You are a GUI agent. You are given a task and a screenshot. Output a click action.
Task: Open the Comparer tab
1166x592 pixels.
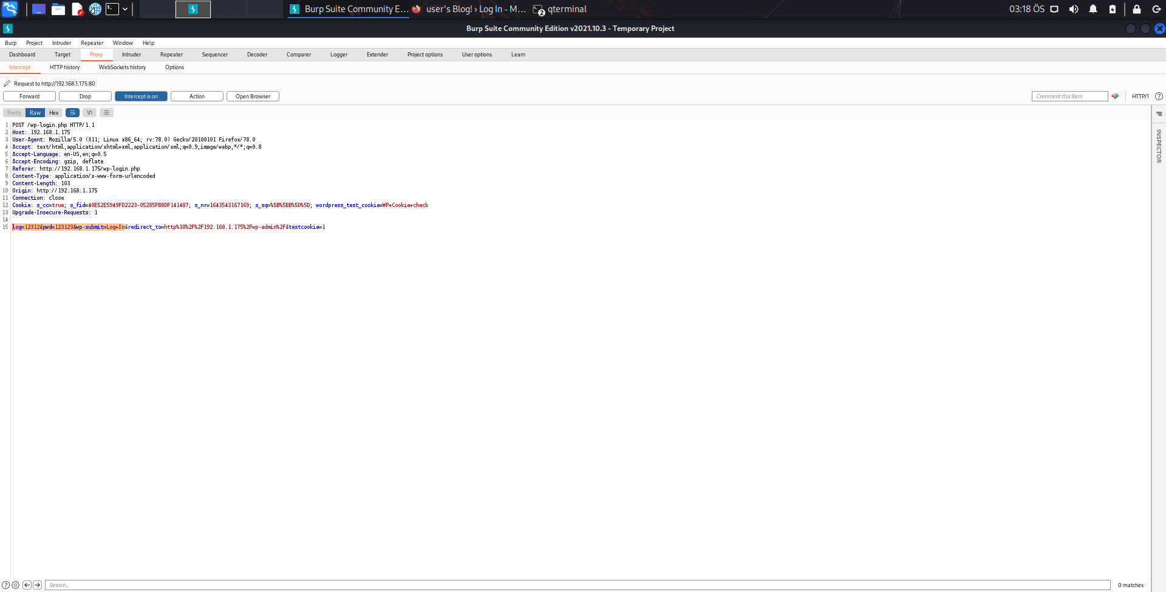(299, 55)
